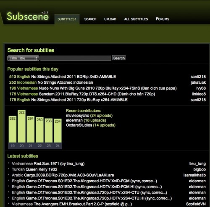Screen dimensions: 210x207
Task: Expand arrow beside Turkish Queen Kelly 1932
Action: pos(8,169)
